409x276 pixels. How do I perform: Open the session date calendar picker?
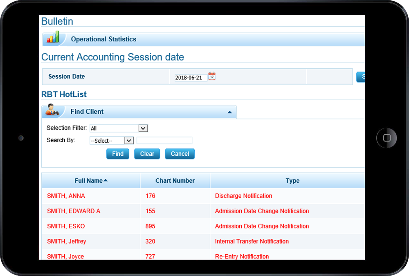pyautogui.click(x=212, y=75)
